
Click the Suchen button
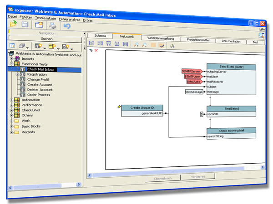pos(46,39)
